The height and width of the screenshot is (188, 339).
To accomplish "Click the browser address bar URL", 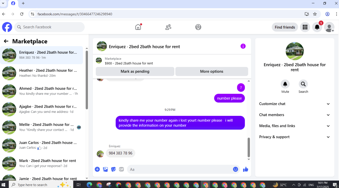I will (75, 14).
